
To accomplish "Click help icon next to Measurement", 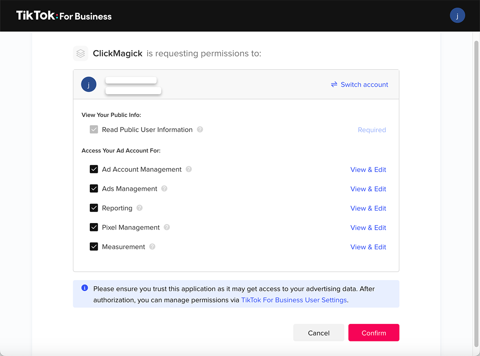I will tap(152, 247).
